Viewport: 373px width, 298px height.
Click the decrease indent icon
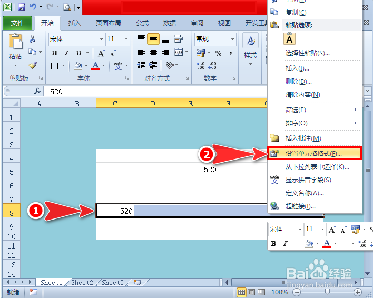pos(141,65)
